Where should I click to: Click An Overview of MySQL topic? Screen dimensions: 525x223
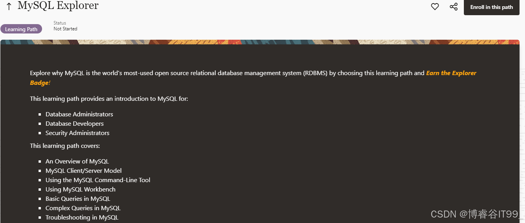(77, 162)
